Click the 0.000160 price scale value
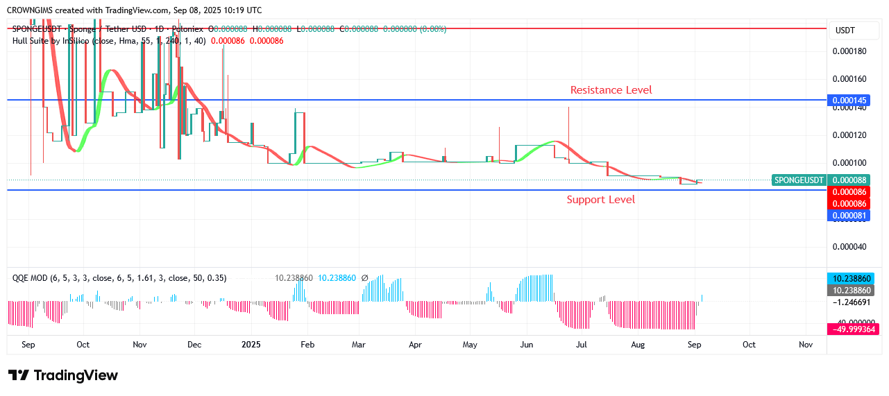The width and height of the screenshot is (889, 396). click(849, 79)
